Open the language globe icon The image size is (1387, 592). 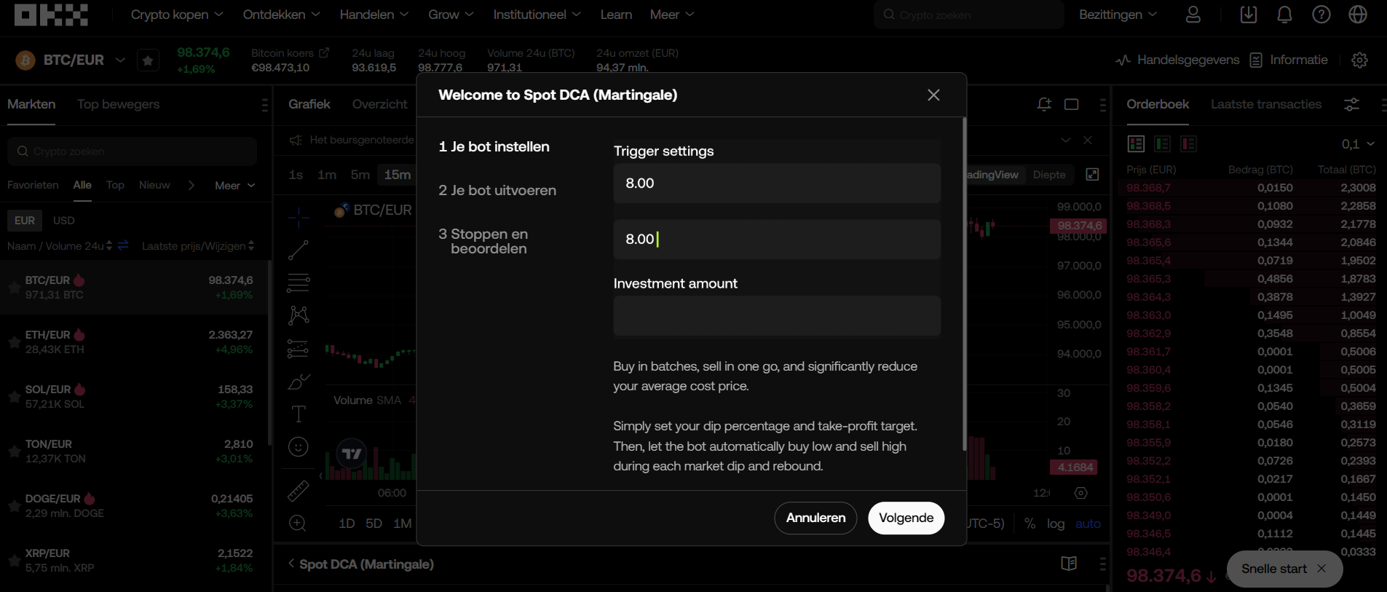pos(1358,15)
